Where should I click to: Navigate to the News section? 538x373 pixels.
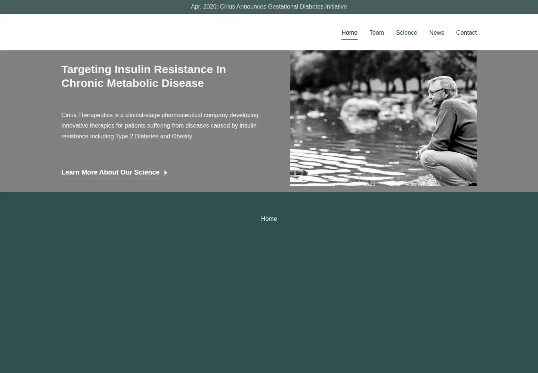click(436, 33)
